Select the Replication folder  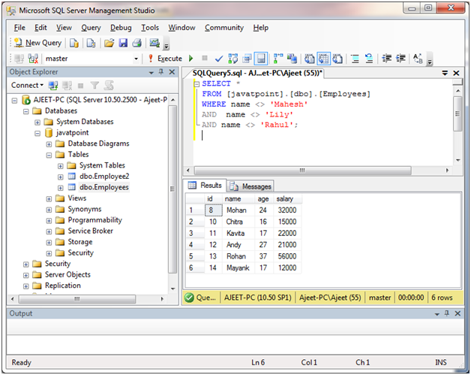(63, 286)
